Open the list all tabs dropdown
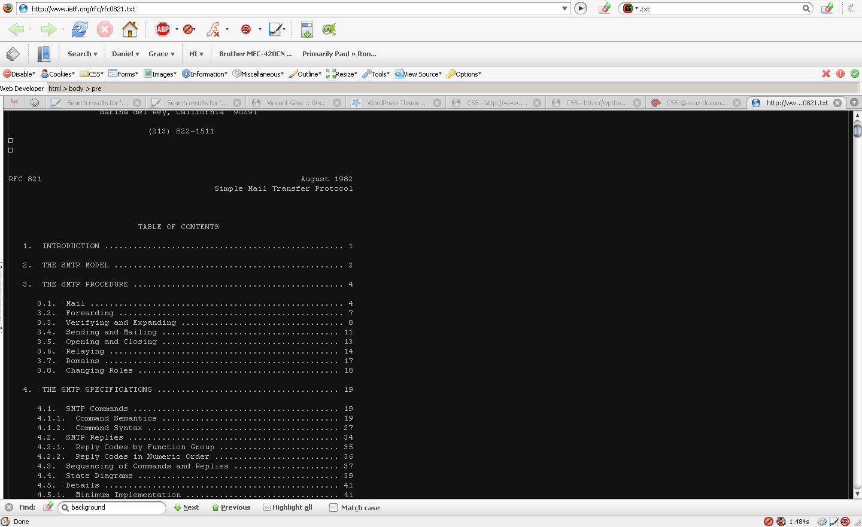862x527 pixels. coord(854,103)
